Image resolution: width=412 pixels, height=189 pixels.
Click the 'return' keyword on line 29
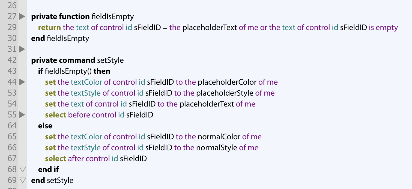(x=49, y=28)
